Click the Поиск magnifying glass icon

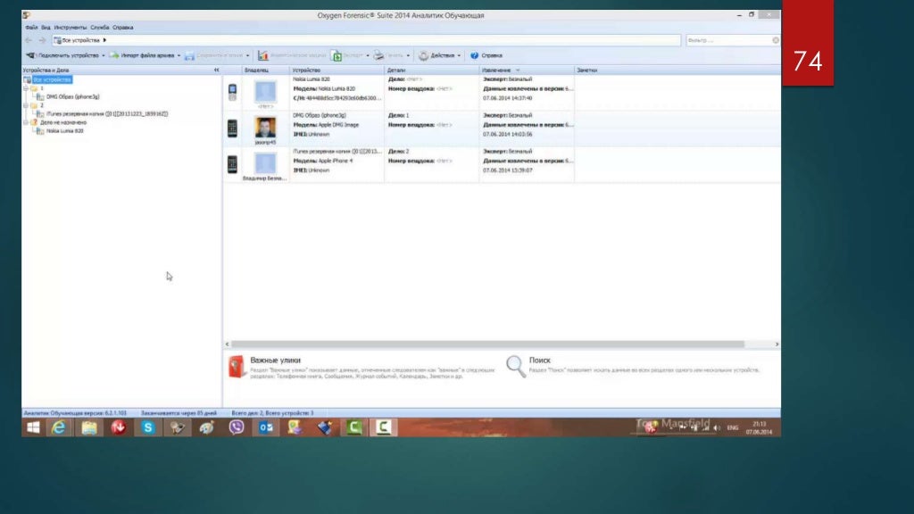516,367
